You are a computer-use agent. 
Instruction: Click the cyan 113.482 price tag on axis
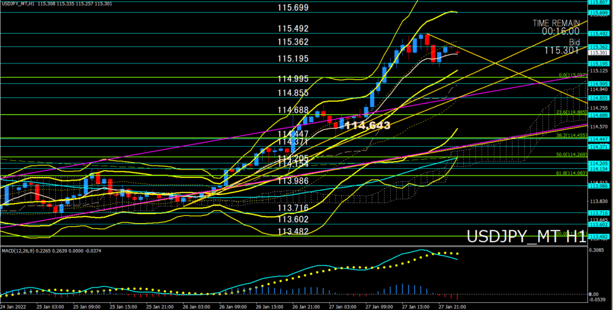pos(599,237)
